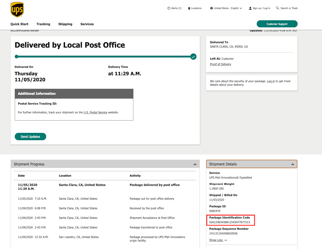This screenshot has height=249, width=322.
Task: Click the delivery time at 11:29 A.M.
Action: pos(125,74)
